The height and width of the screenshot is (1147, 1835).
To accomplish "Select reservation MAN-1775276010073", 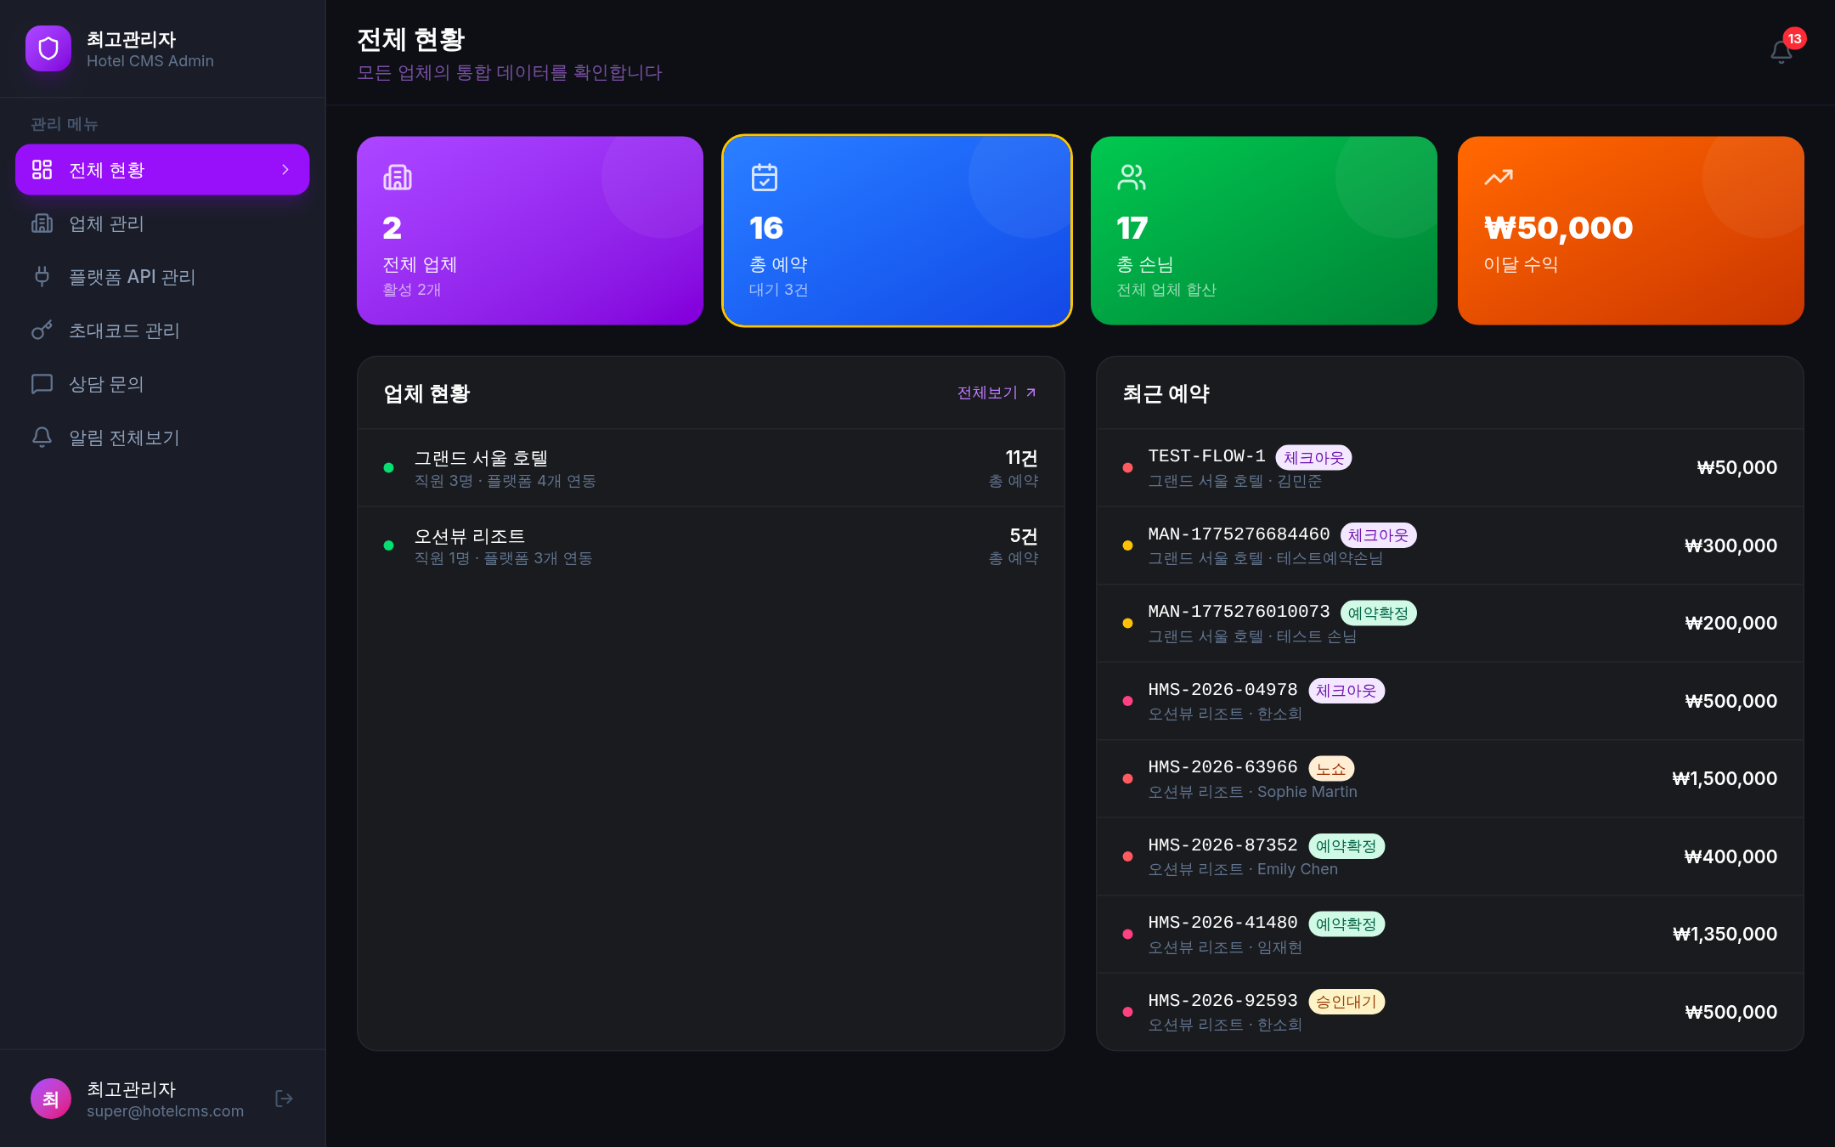I will (1450, 624).
